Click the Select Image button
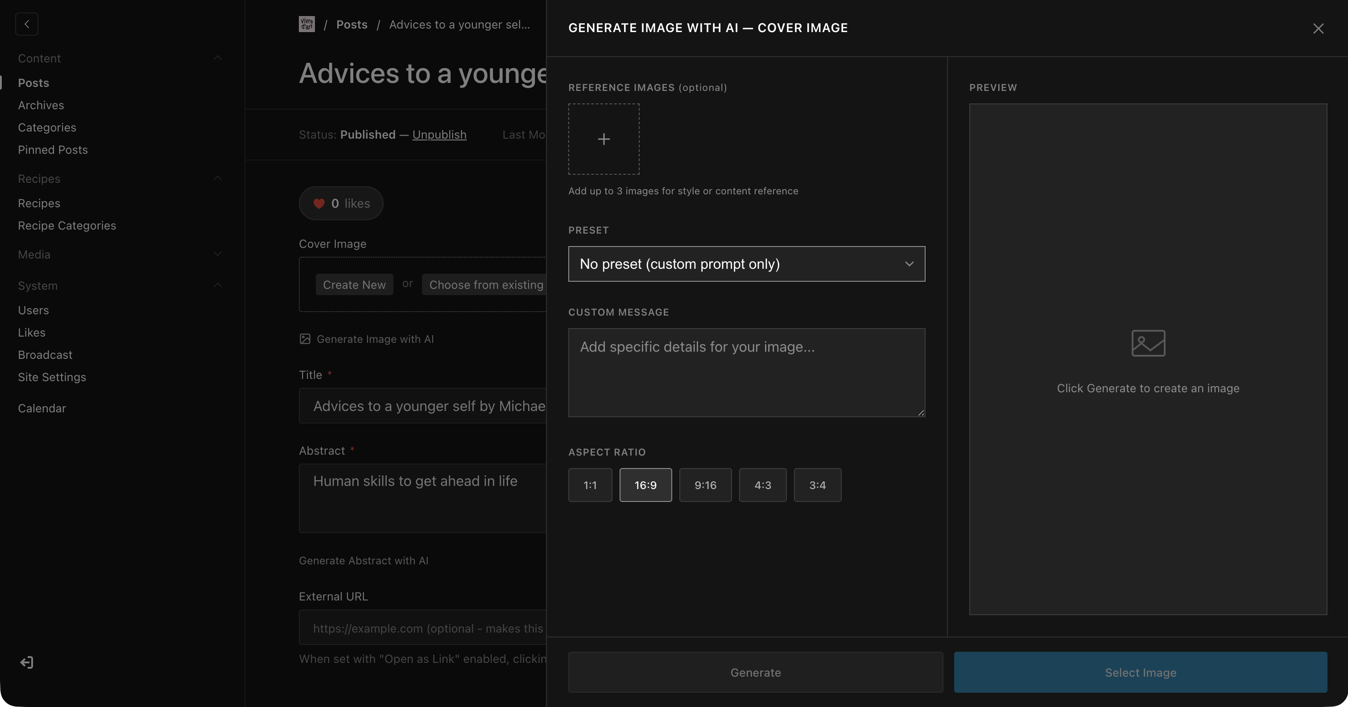The height and width of the screenshot is (707, 1348). tap(1140, 672)
